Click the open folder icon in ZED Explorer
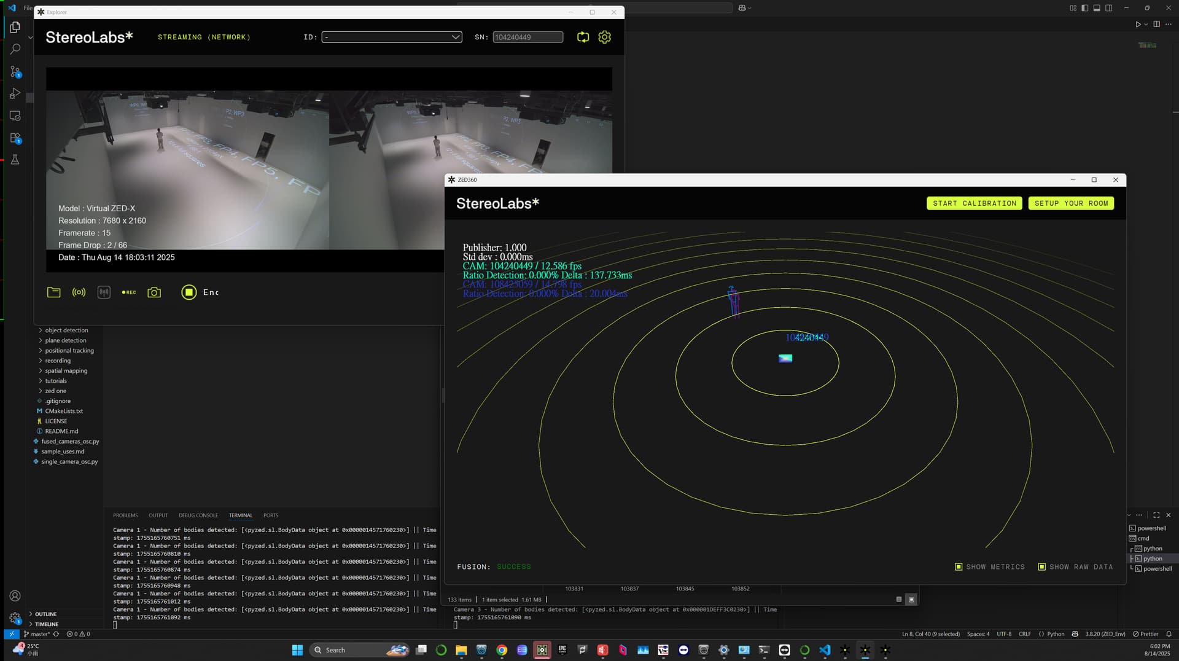Viewport: 1179px width, 661px height. point(54,292)
